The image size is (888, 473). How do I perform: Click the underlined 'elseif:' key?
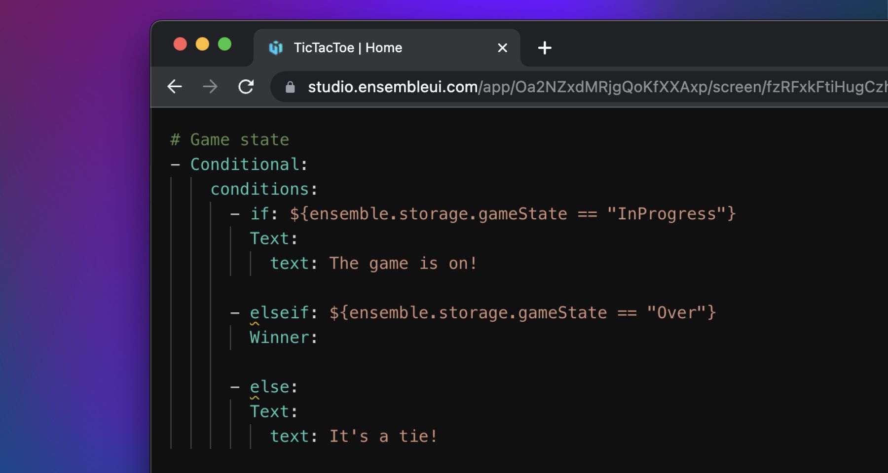coord(284,313)
